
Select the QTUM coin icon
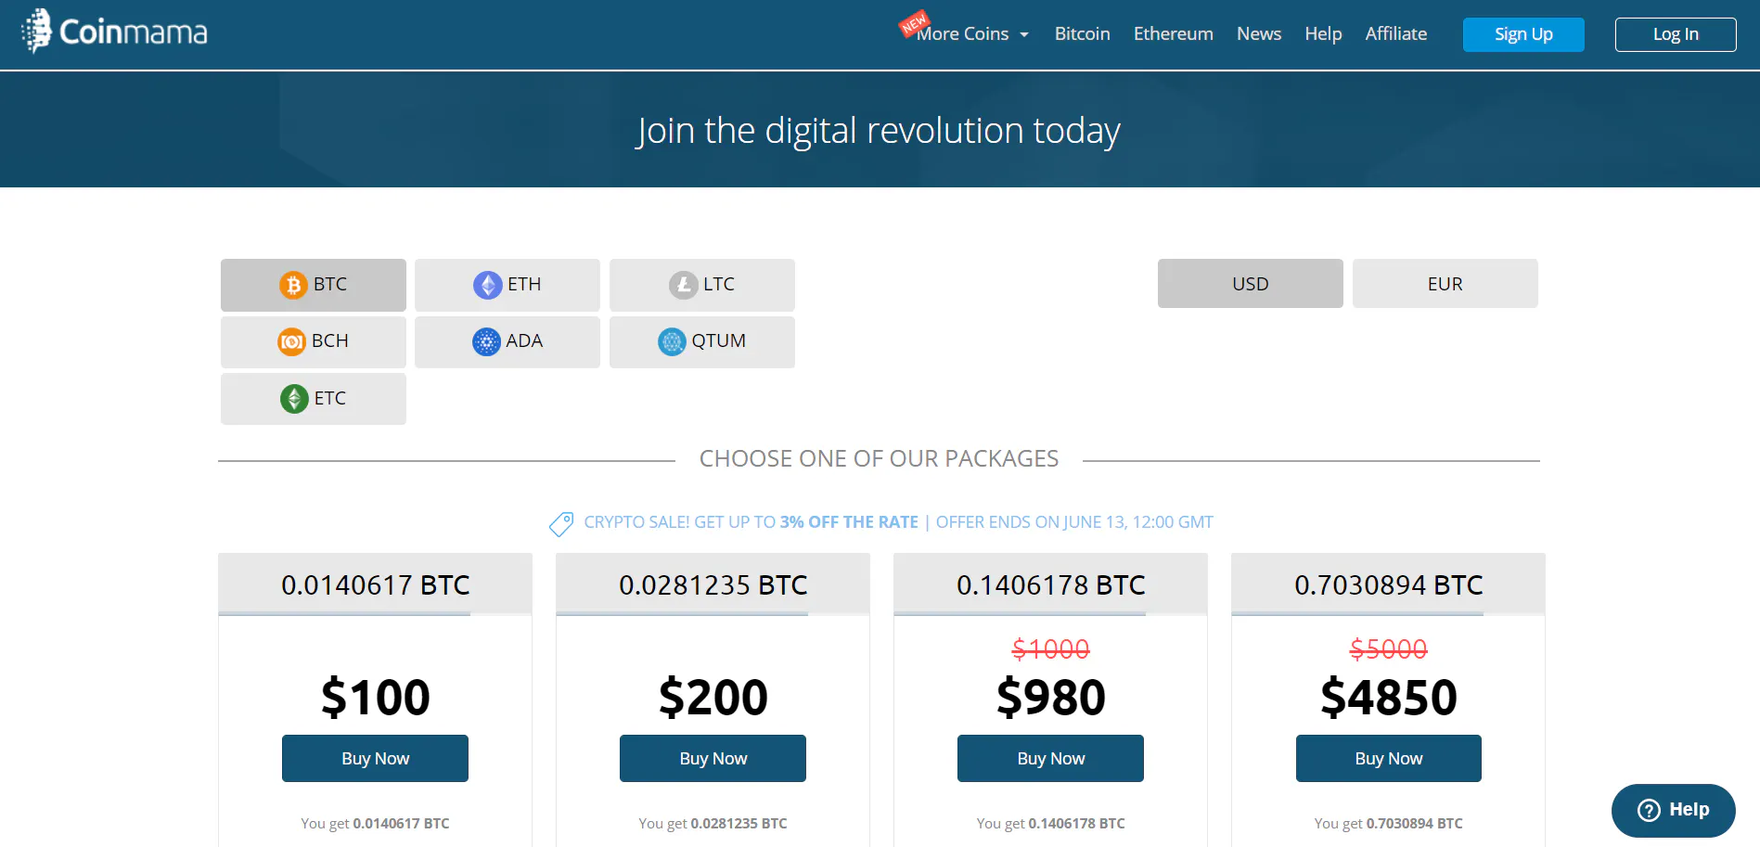pyautogui.click(x=672, y=341)
